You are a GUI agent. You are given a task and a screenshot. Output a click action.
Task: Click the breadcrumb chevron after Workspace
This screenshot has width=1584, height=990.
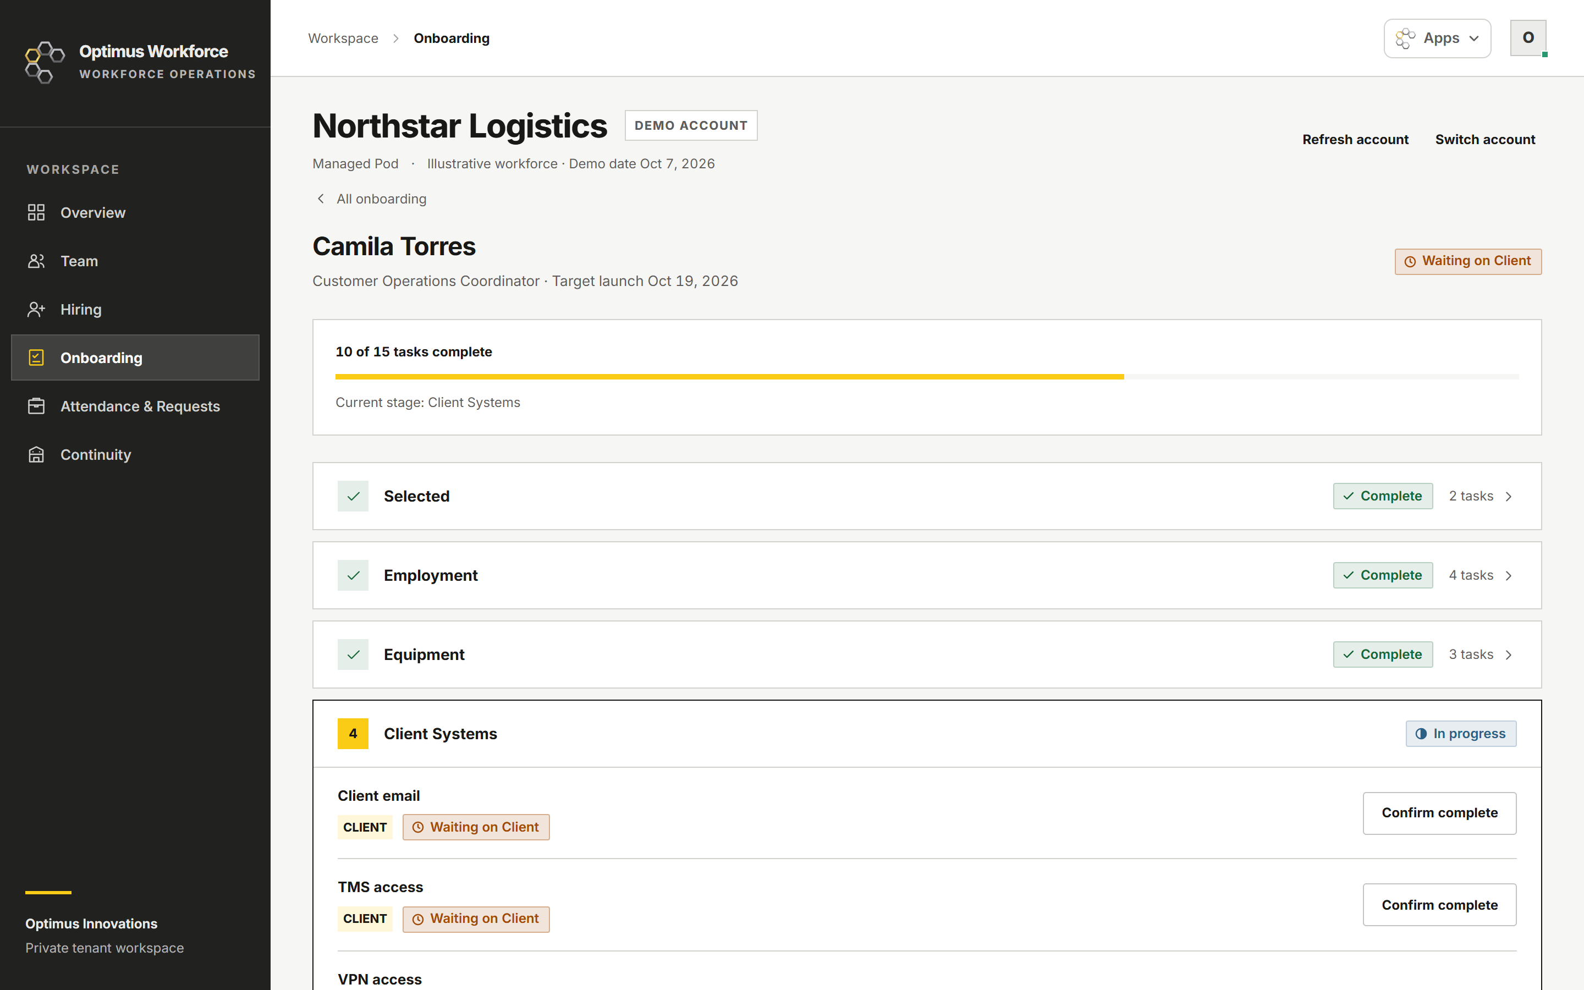(396, 38)
